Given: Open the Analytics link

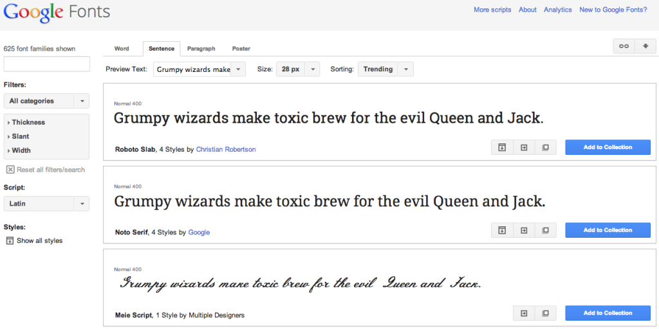Looking at the screenshot, I should coord(558,10).
